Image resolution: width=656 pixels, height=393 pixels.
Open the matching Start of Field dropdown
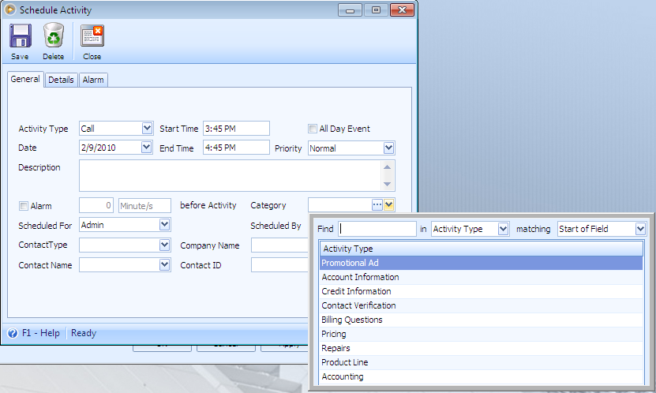point(639,229)
